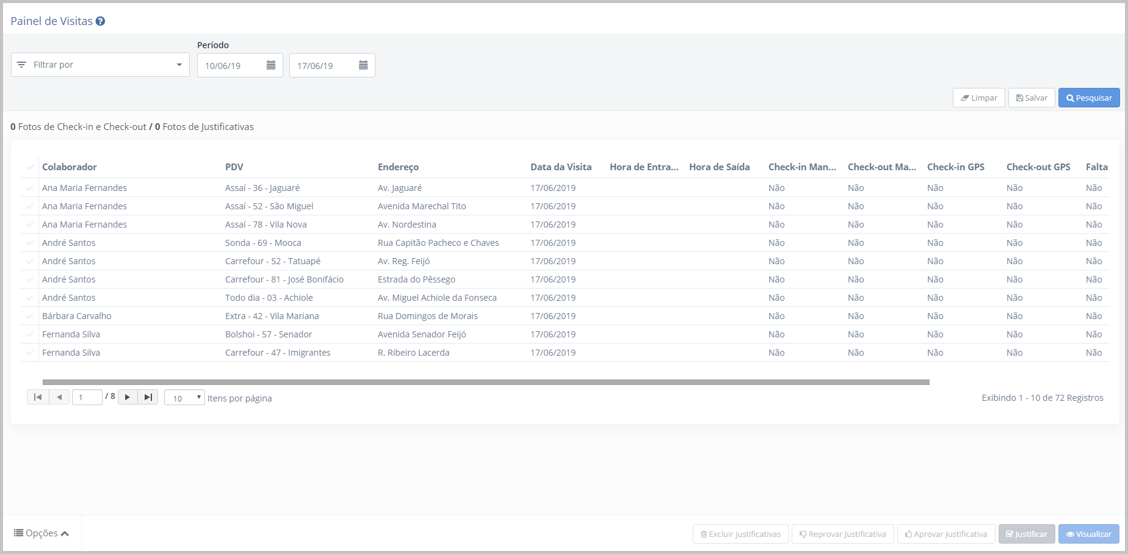
Task: Click the help icon beside Painel de Visitas
Action: point(101,21)
